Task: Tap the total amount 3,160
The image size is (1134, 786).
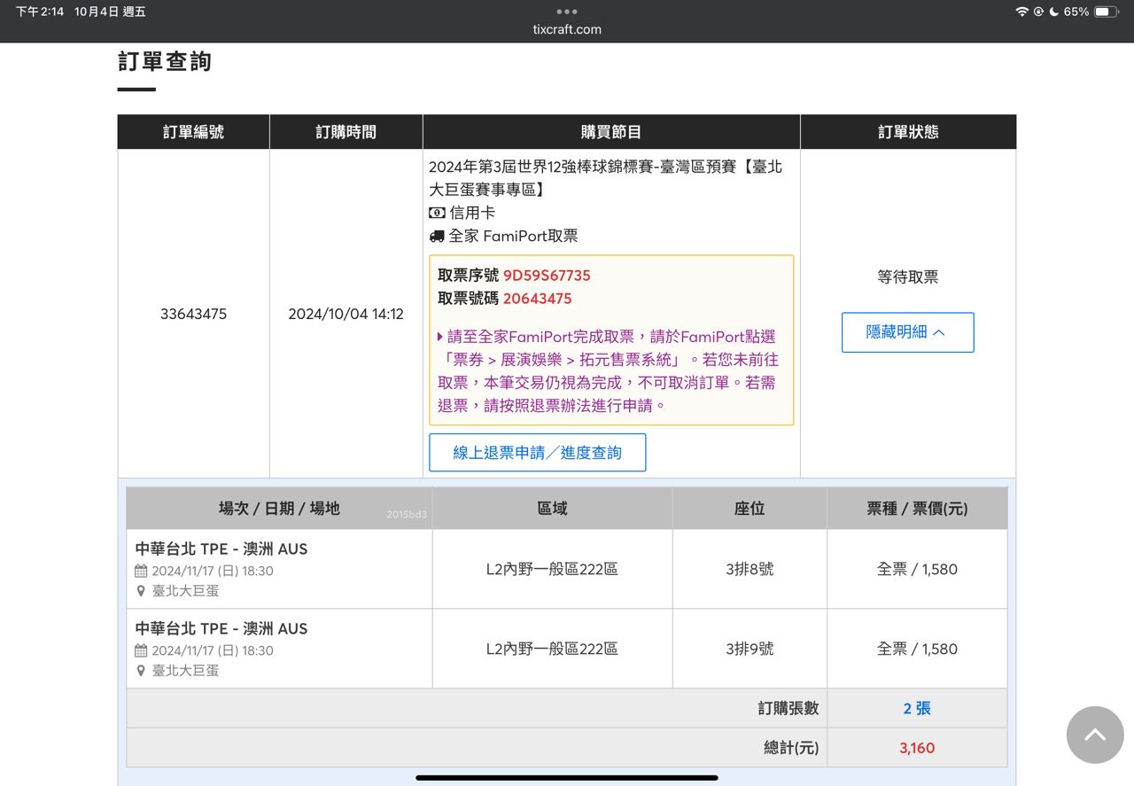Action: [917, 748]
